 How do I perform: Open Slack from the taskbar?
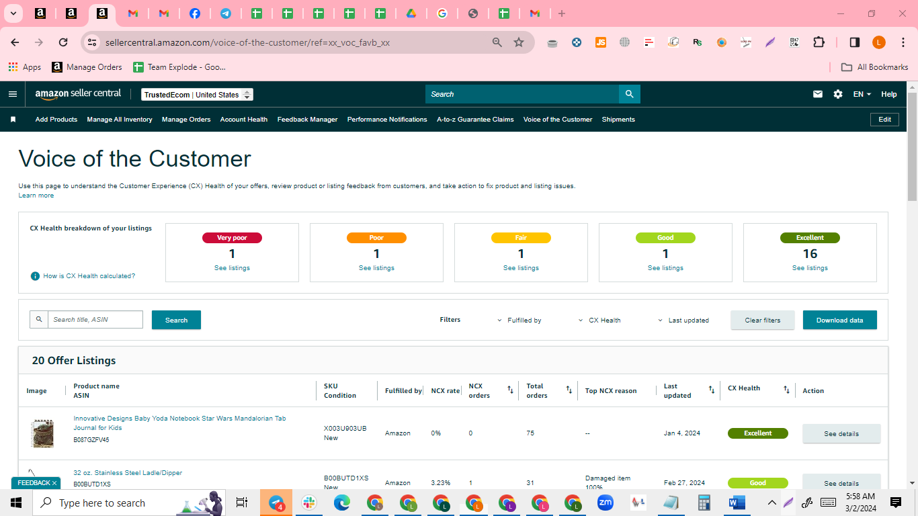309,503
